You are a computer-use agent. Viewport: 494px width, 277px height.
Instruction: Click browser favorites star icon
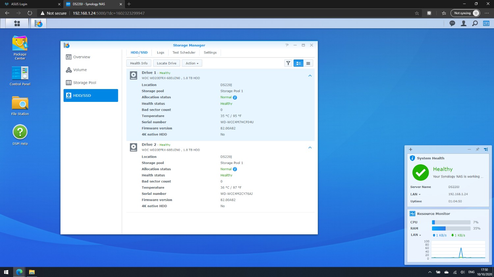point(417,13)
